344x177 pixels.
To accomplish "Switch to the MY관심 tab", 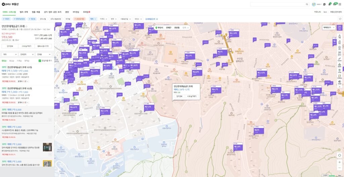I will (76, 12).
